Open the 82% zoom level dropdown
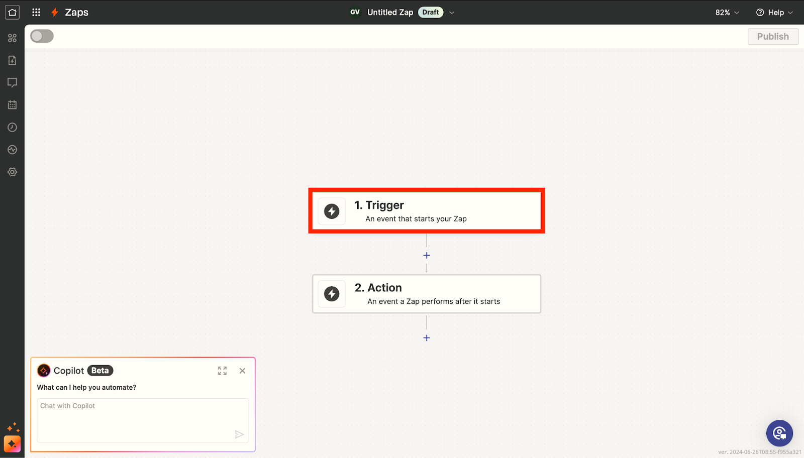 (x=727, y=12)
